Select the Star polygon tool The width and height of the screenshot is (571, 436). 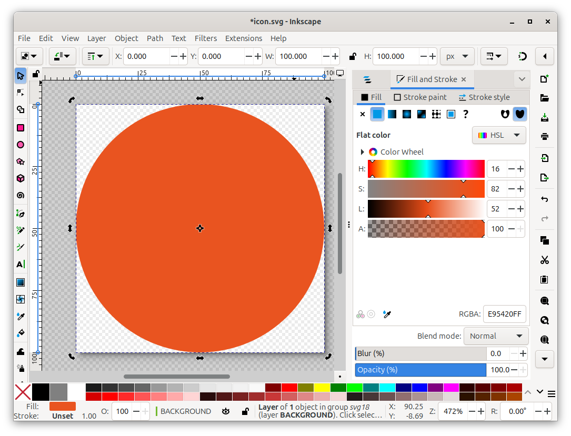pos(21,161)
